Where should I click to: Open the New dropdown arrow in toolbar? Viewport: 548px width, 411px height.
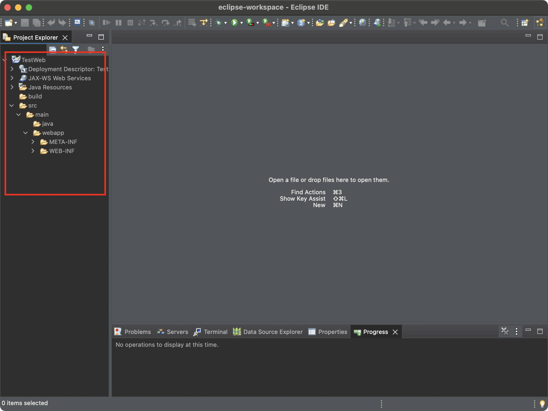[x=16, y=23]
